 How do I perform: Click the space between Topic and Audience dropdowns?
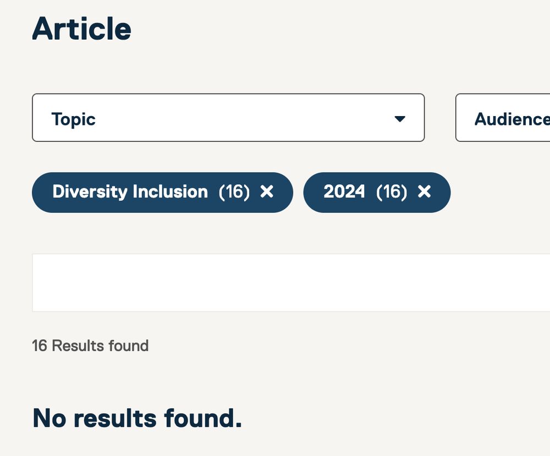click(x=440, y=118)
